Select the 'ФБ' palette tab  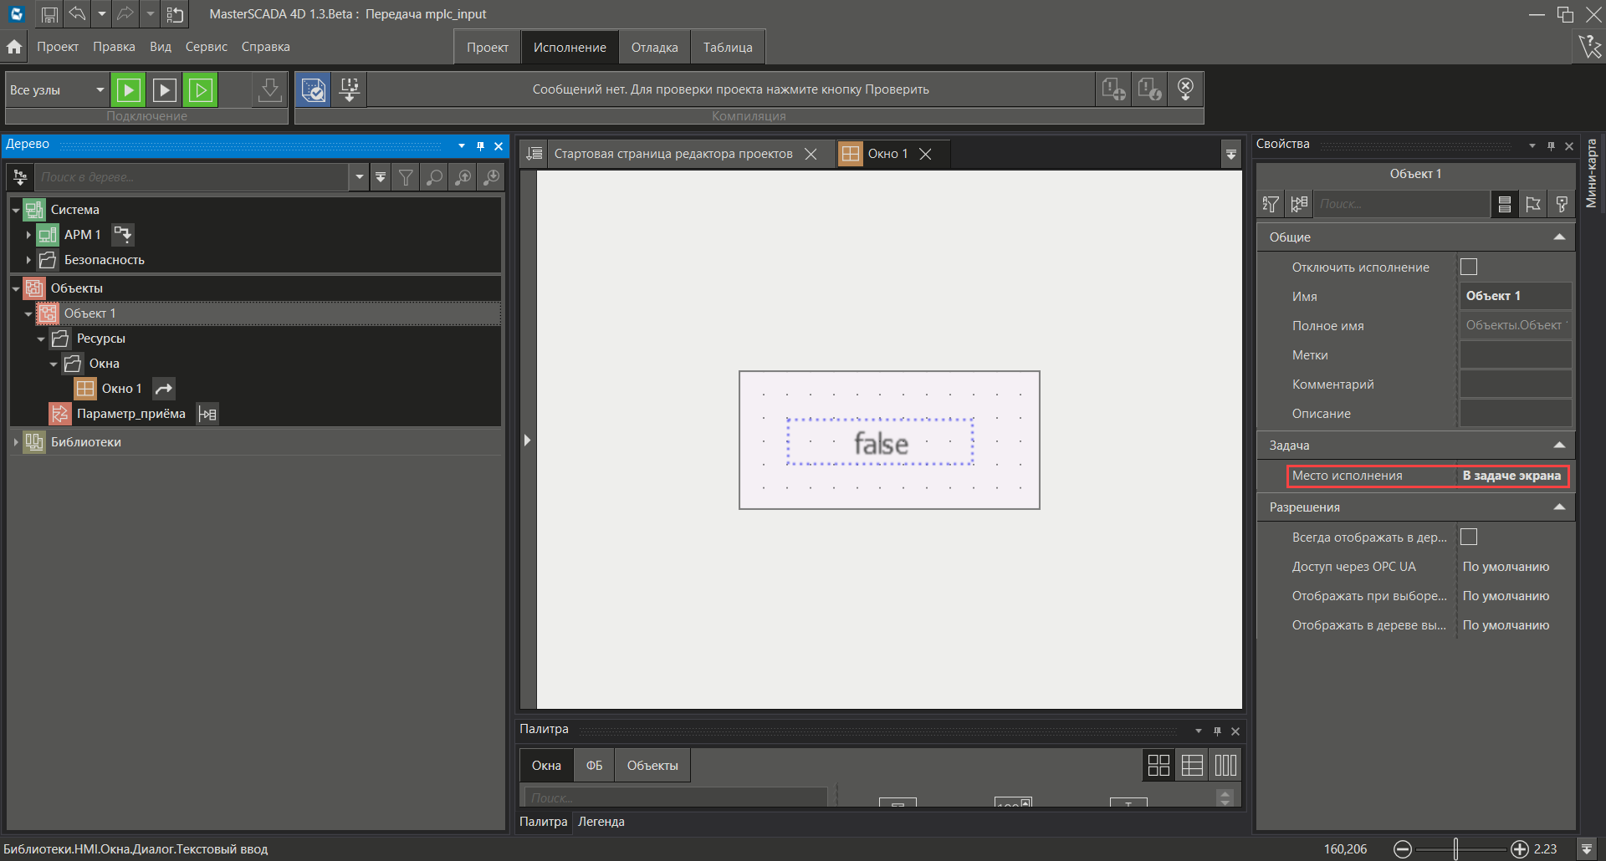594,766
